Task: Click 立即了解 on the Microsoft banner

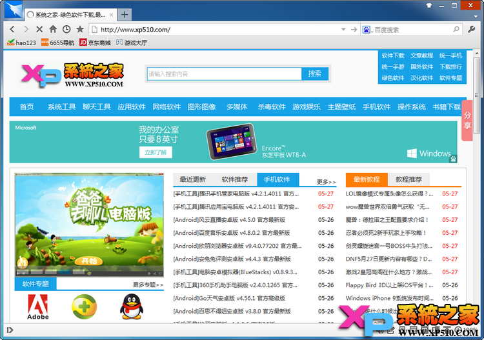Action: [156, 152]
